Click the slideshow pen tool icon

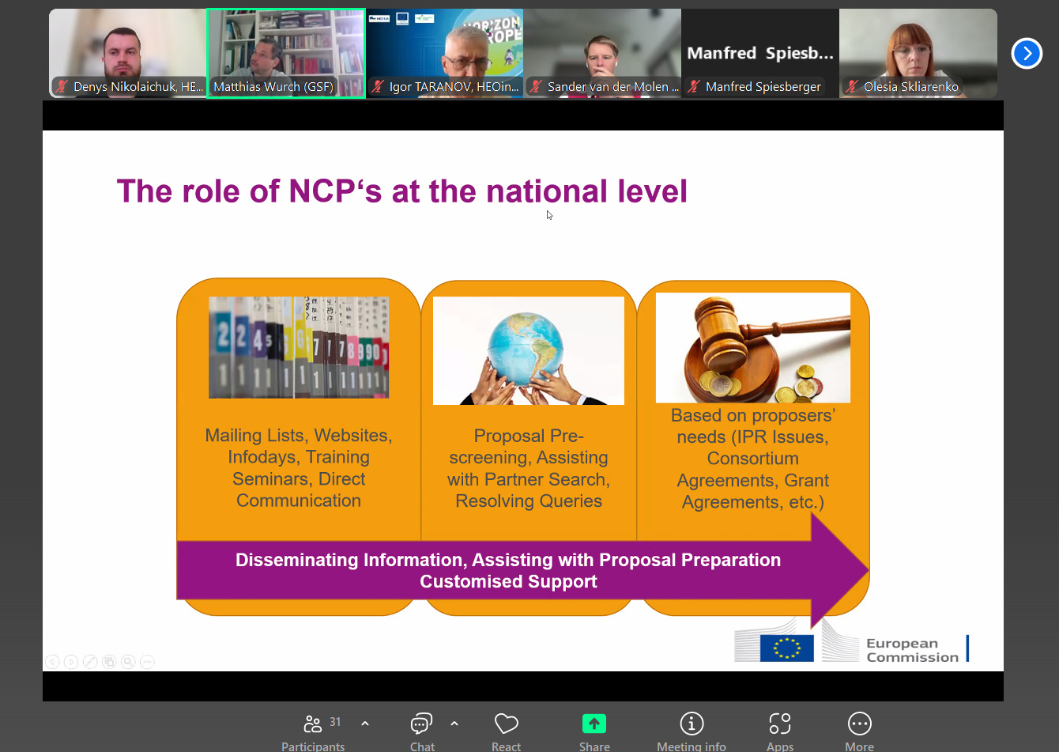tap(90, 661)
